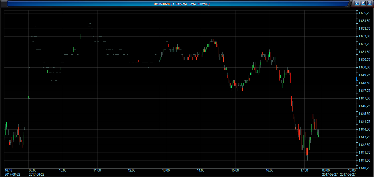Screen dimensions: 374x177
Task: Minimize the OMXS307G chart window
Action: click(357, 3)
